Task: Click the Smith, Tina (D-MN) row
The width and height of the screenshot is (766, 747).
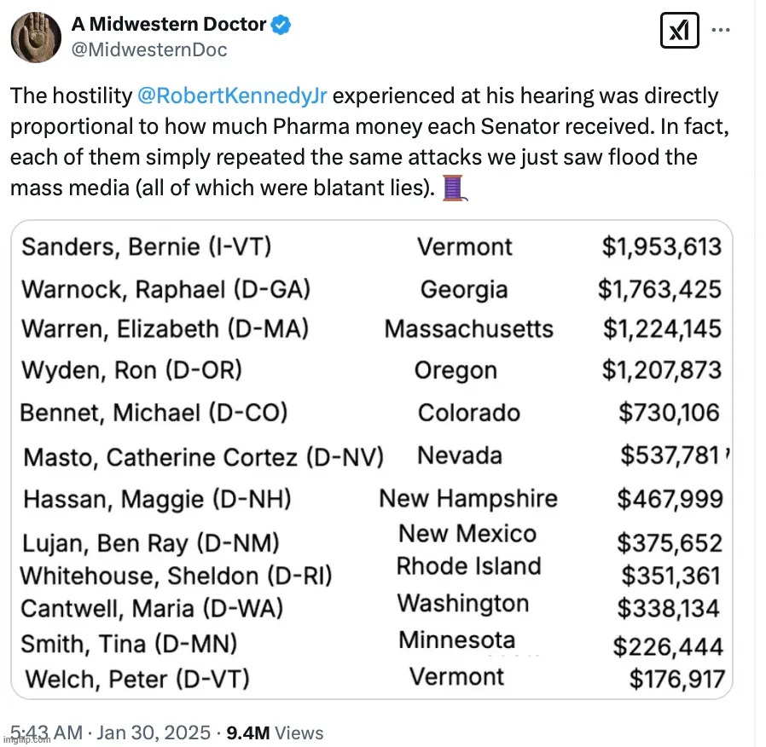Action: pos(371,644)
